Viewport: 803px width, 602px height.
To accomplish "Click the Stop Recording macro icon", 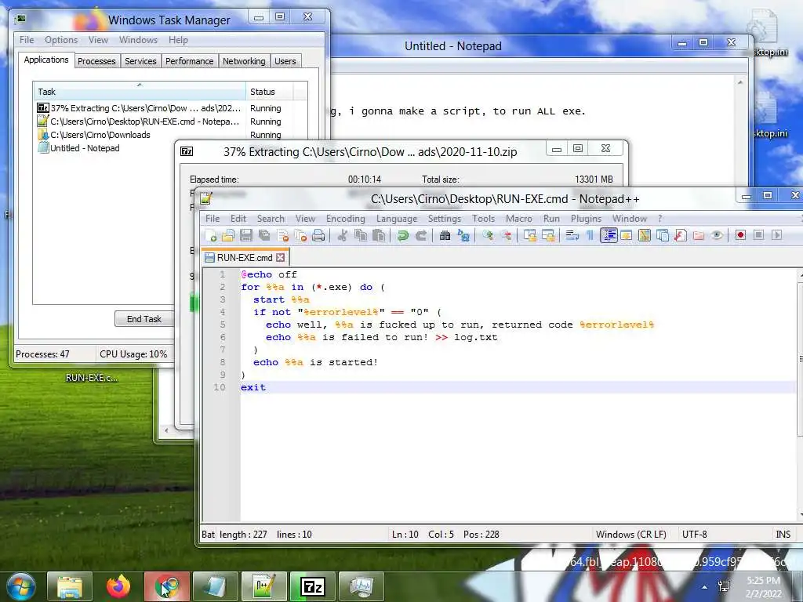I will [758, 235].
